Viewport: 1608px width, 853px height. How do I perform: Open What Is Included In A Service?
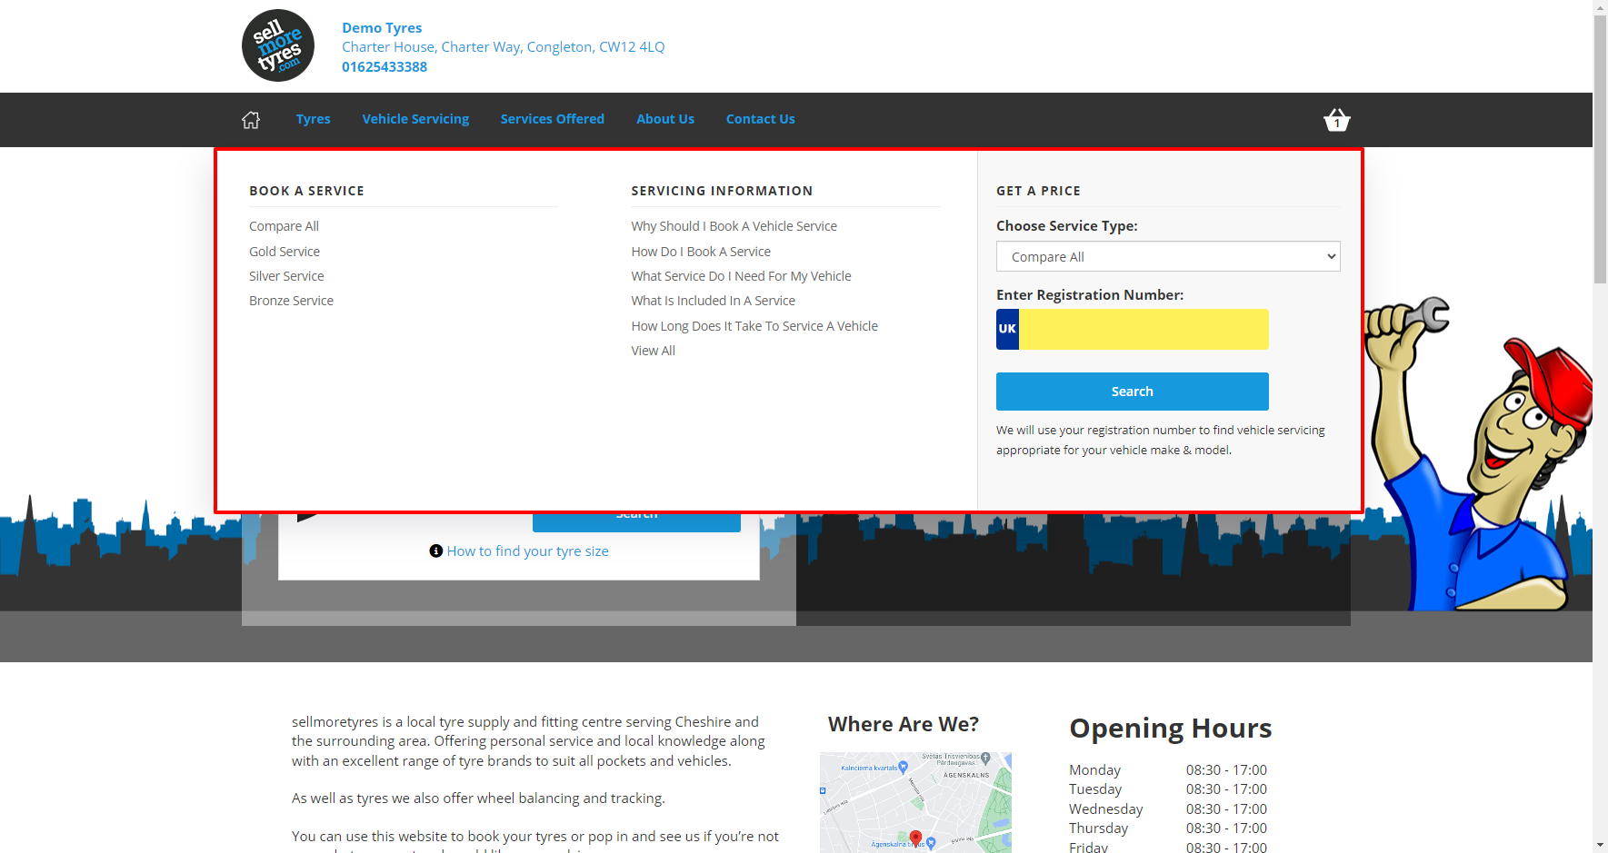click(713, 300)
